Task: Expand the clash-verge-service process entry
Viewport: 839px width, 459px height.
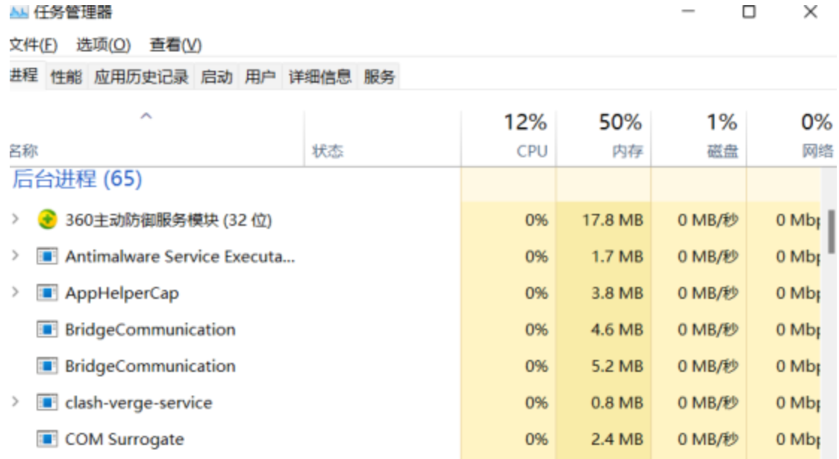Action: [x=16, y=402]
